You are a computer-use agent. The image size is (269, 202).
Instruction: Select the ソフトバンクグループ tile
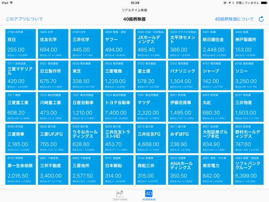click(249, 170)
